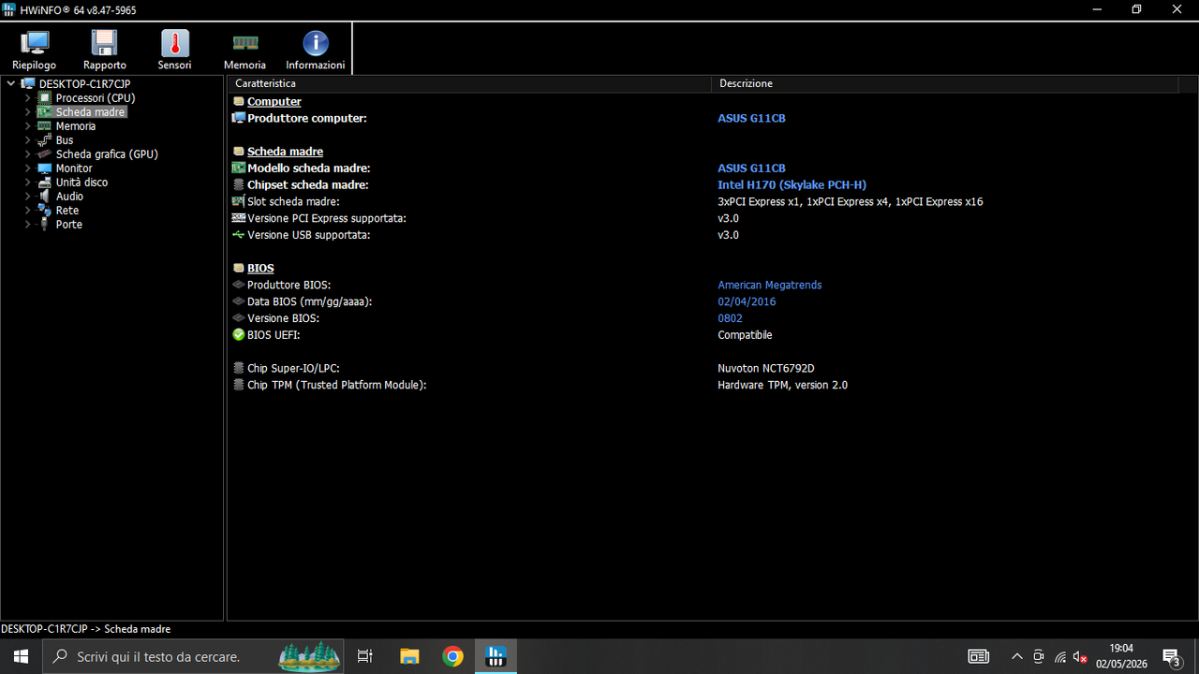Click the Chip TPM row chip icon

[x=238, y=385]
